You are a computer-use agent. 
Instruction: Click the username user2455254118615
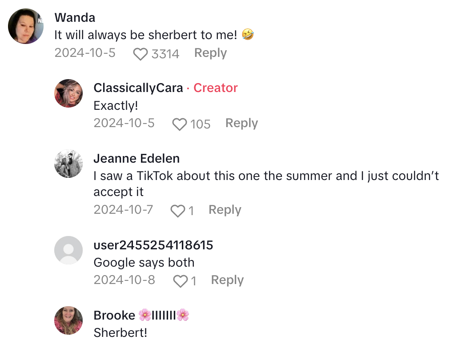click(x=153, y=245)
